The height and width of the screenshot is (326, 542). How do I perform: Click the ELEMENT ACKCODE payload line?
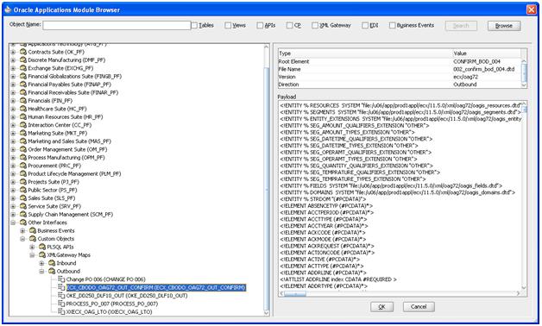point(323,232)
